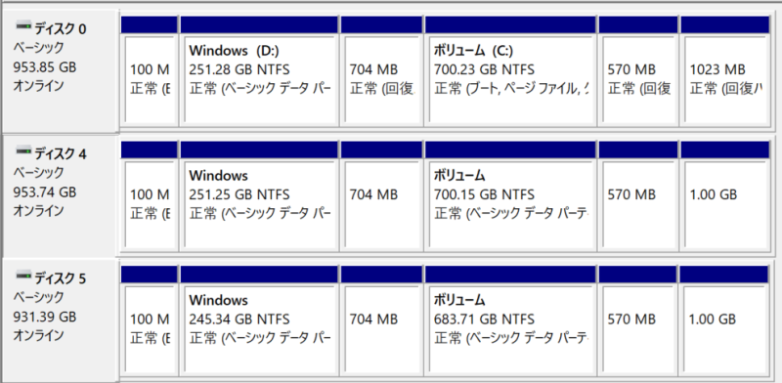Click the Disk 5 drive icon

pyautogui.click(x=22, y=275)
